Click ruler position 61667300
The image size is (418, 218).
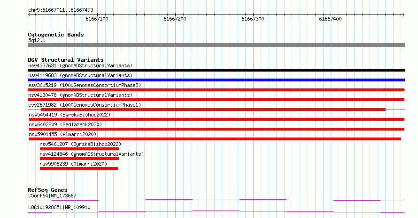pos(253,19)
